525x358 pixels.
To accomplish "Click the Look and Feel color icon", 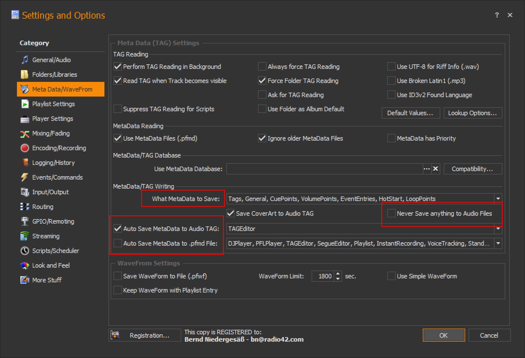I will pyautogui.click(x=25, y=265).
